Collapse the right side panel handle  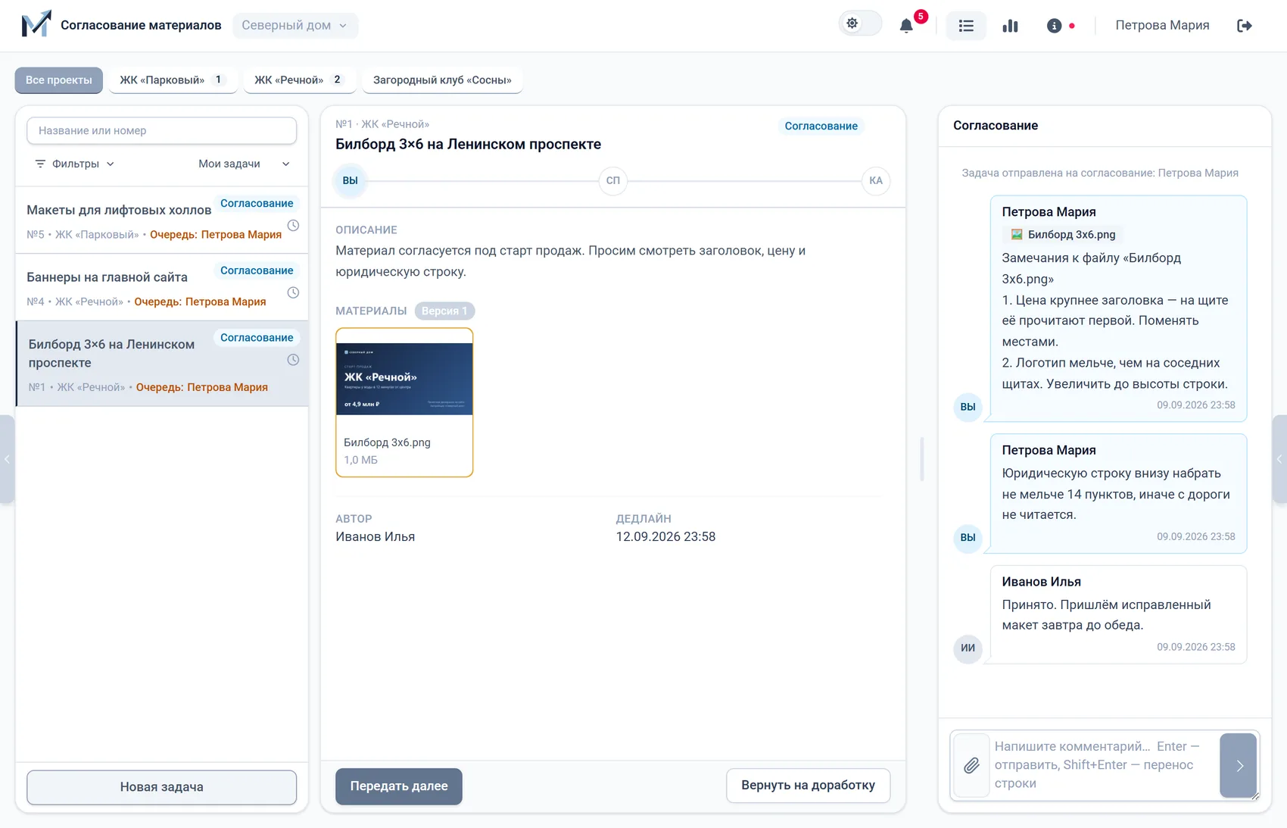(x=1279, y=459)
